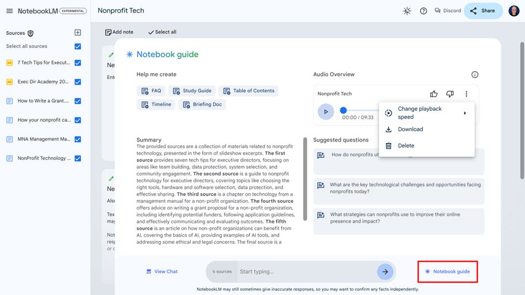This screenshot has height=295, width=525.
Task: Click the Study Guide button
Action: pos(192,91)
